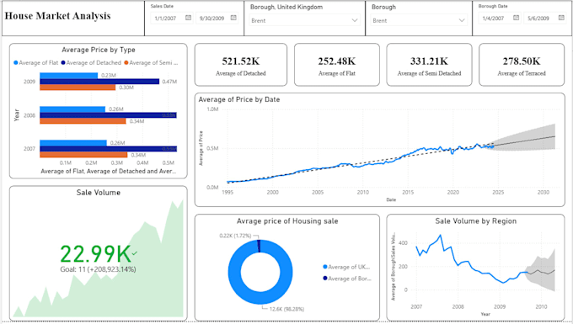The height and width of the screenshot is (324, 573).
Task: Click the Borough Date 5/6/2009 input
Action: tap(545, 18)
